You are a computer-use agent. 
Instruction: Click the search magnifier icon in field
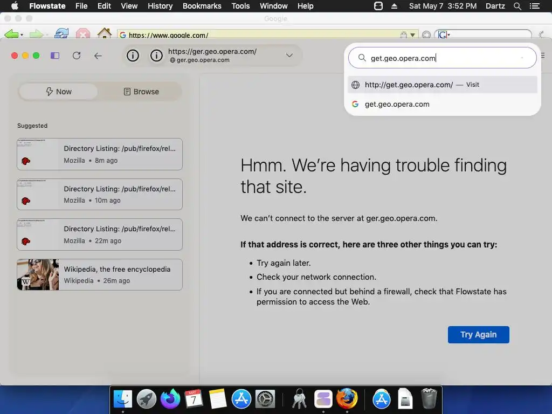[x=362, y=58]
